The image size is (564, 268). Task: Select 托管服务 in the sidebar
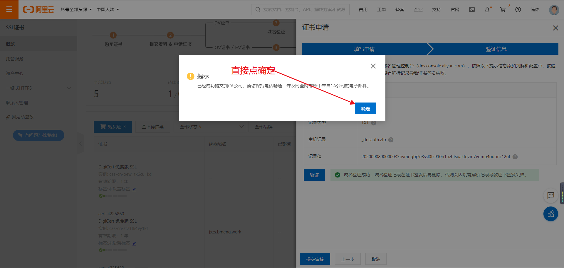click(15, 59)
